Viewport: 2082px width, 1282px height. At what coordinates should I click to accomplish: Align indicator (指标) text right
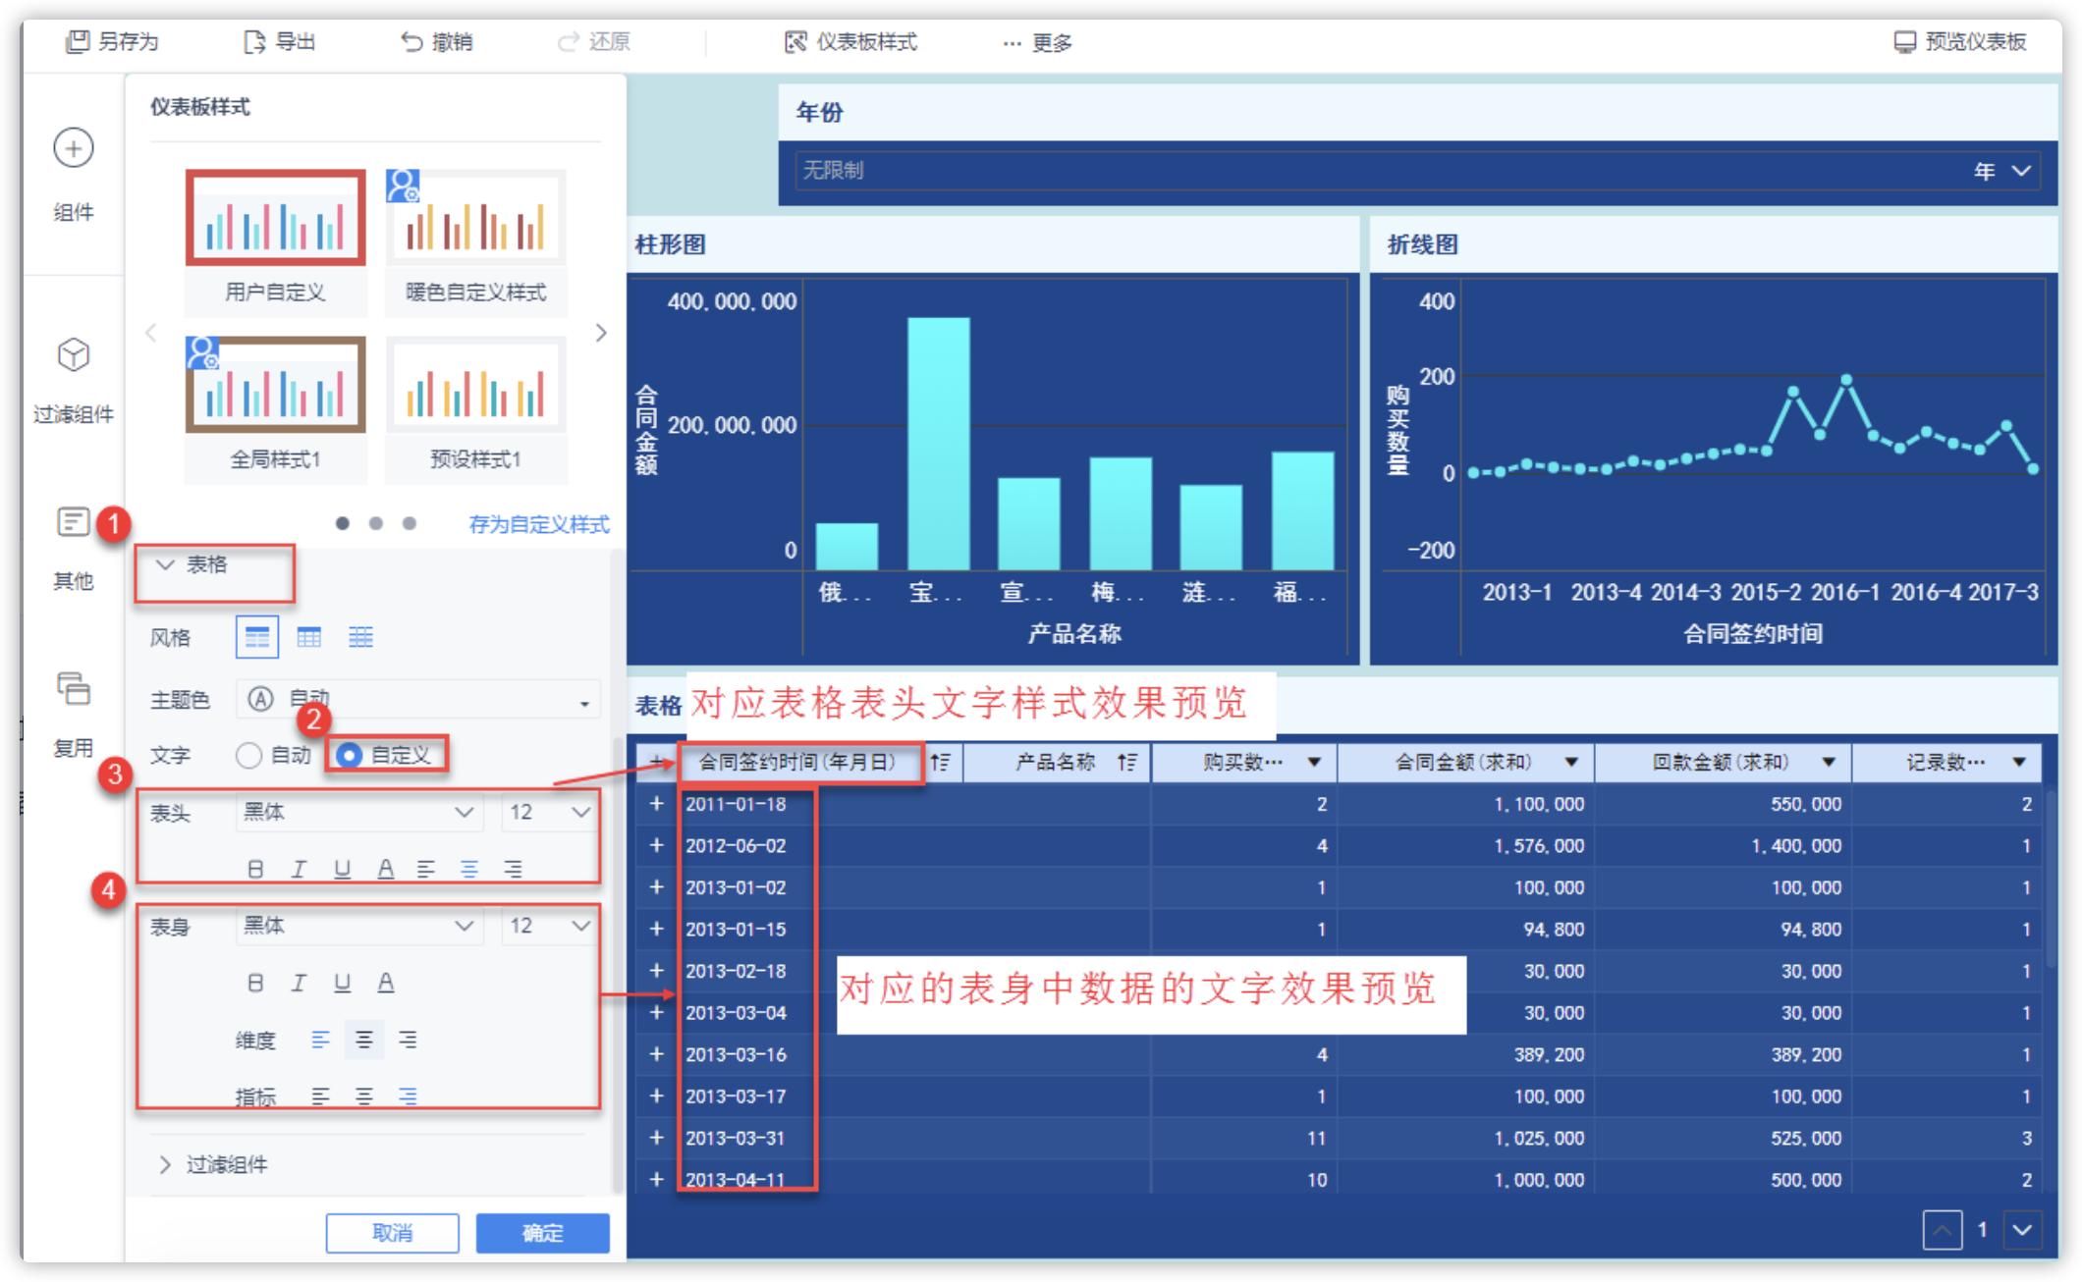pos(408,1096)
